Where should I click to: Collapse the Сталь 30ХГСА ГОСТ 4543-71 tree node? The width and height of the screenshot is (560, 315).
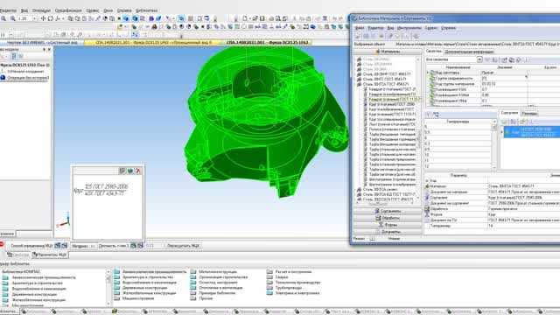click(355, 84)
